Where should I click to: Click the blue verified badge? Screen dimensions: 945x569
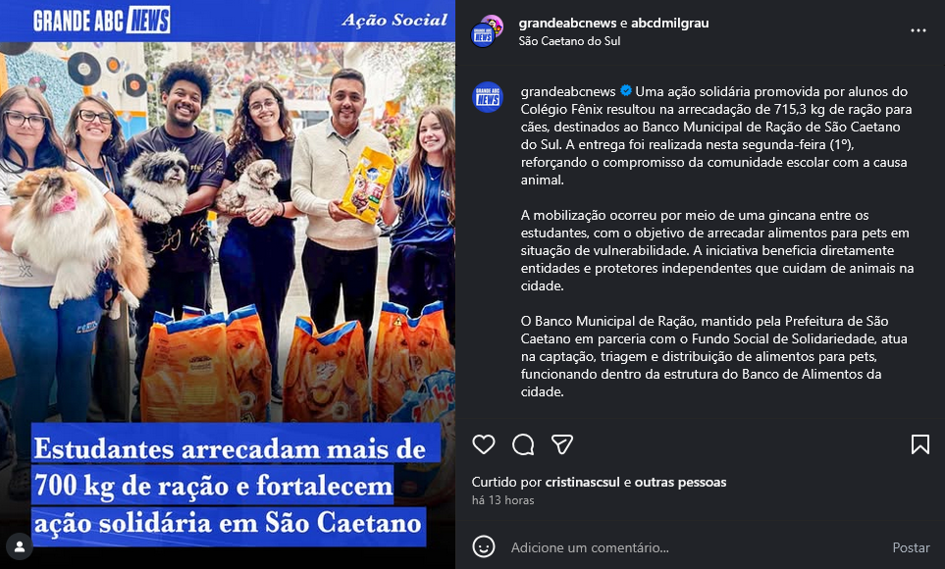625,91
